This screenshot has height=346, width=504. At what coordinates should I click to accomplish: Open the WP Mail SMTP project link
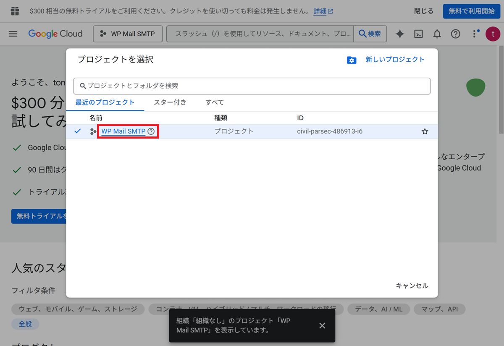pos(123,131)
